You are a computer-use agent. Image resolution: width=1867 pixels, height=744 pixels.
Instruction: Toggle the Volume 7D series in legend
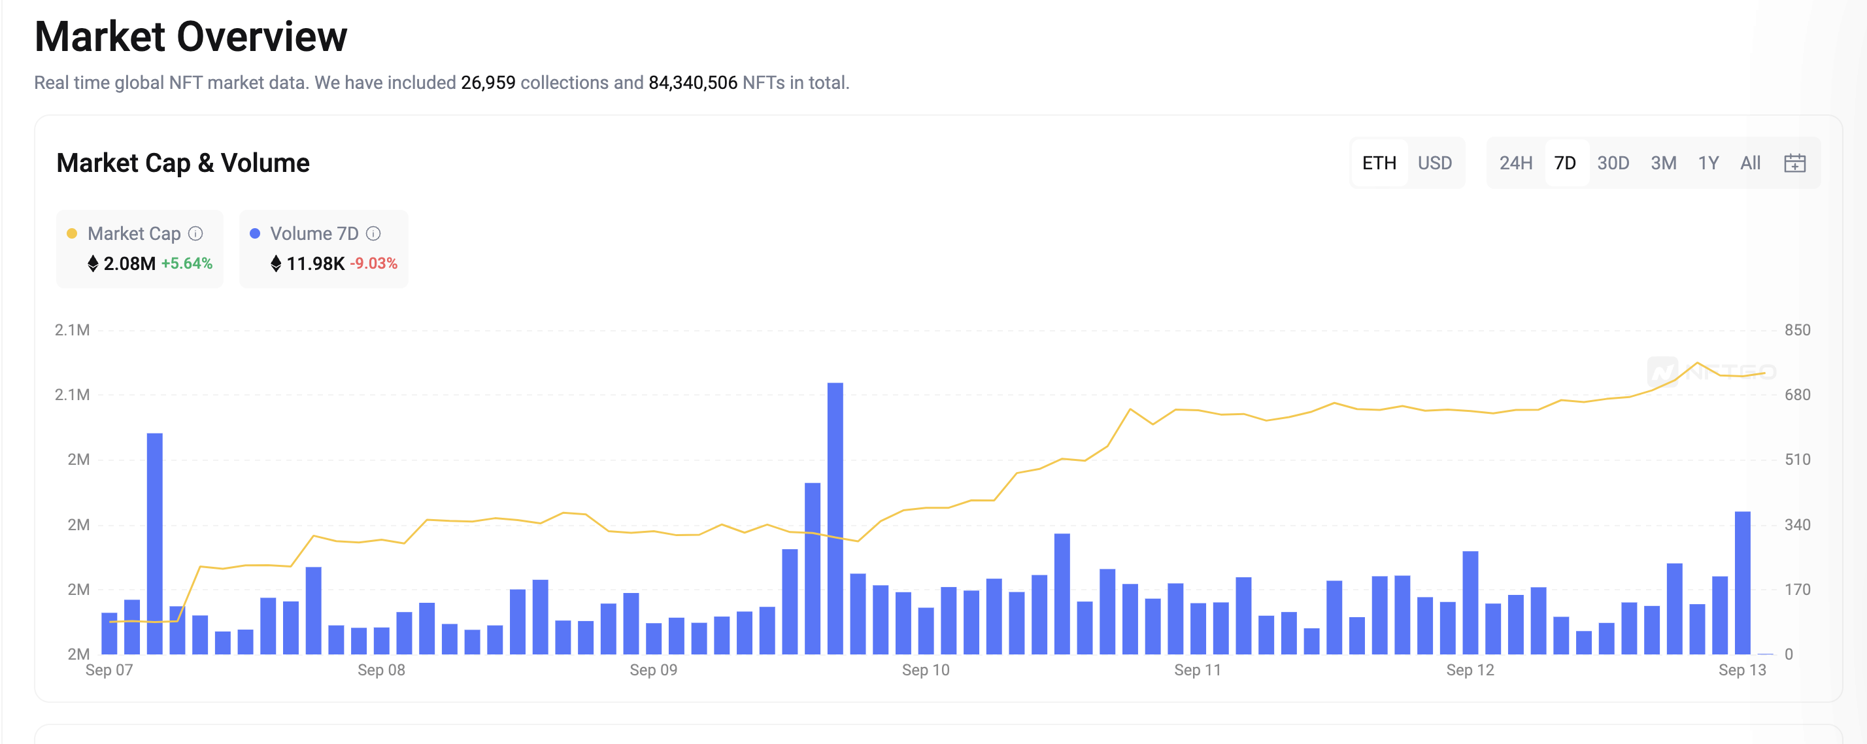tap(324, 248)
